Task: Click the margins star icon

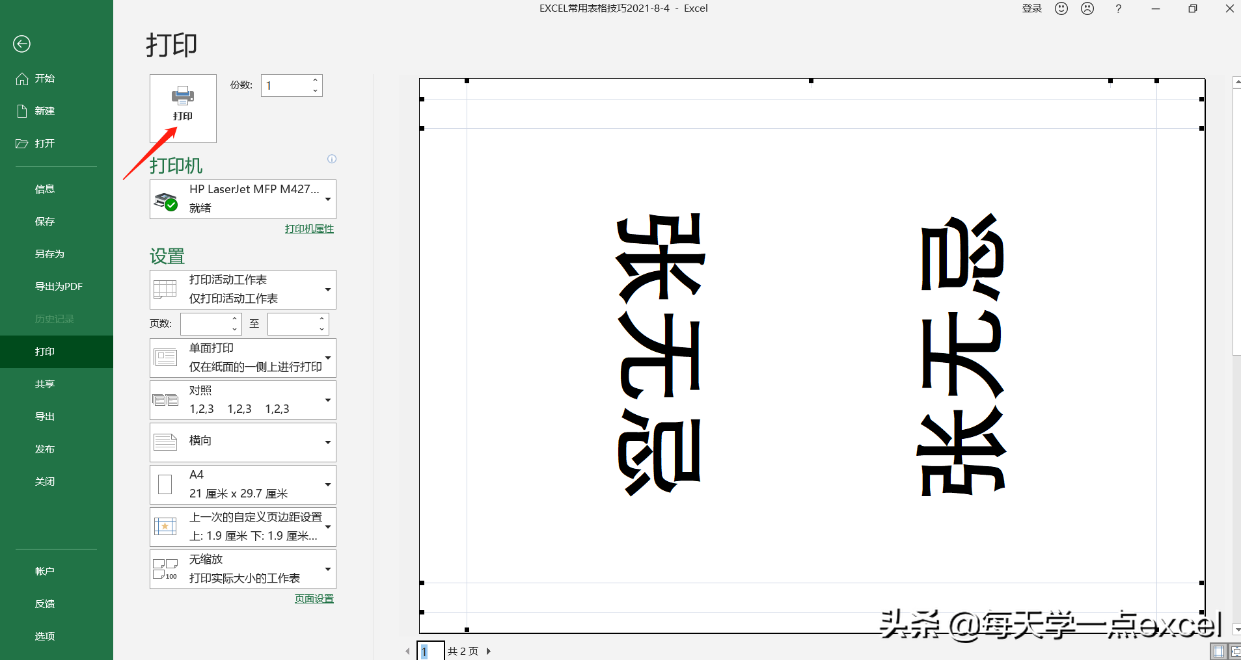Action: coord(165,527)
